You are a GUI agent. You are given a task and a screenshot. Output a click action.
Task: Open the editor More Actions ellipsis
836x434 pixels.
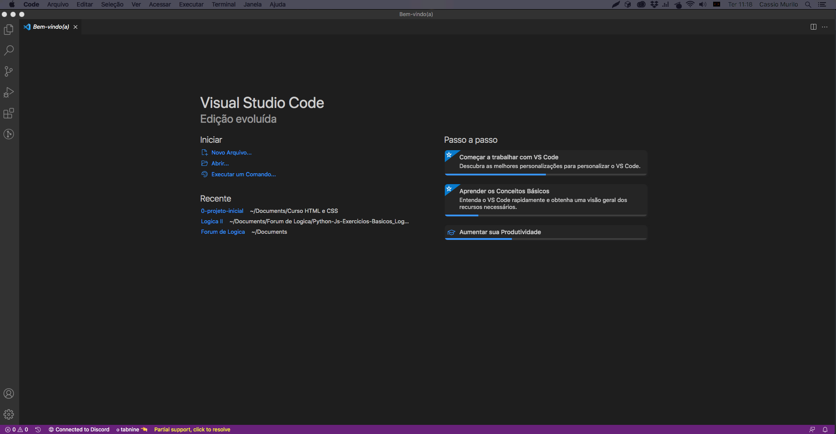(x=825, y=27)
